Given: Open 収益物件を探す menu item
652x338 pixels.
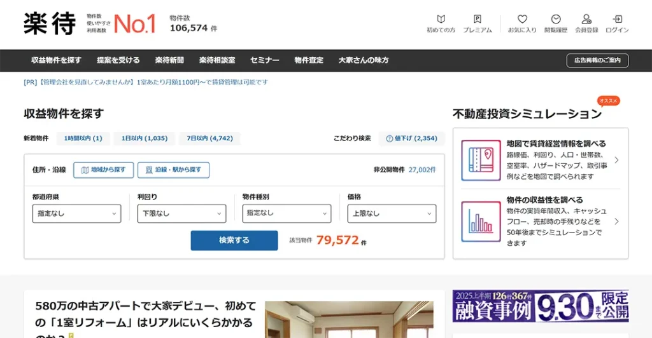Looking at the screenshot, I should (57, 60).
